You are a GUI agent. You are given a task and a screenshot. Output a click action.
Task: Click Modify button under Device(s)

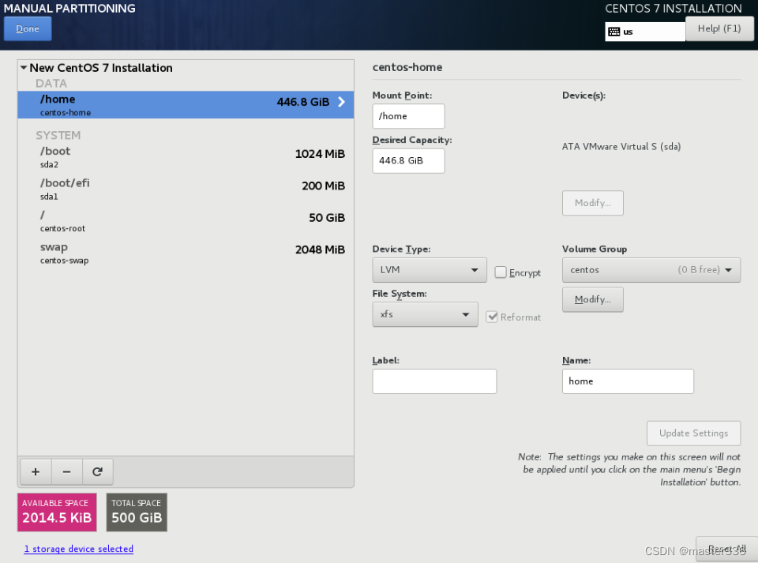pos(593,203)
